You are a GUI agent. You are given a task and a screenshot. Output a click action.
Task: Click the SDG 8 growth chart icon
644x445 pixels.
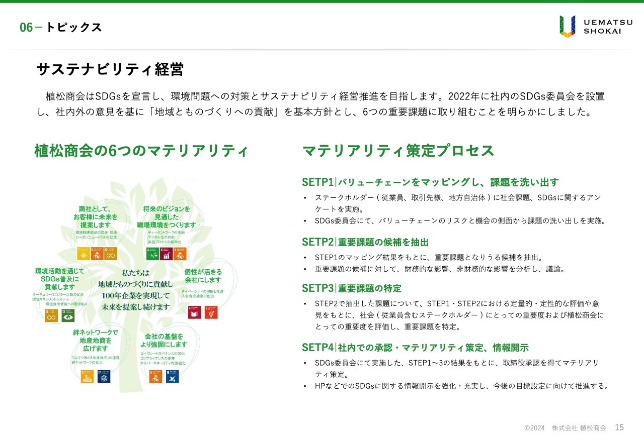click(x=166, y=254)
